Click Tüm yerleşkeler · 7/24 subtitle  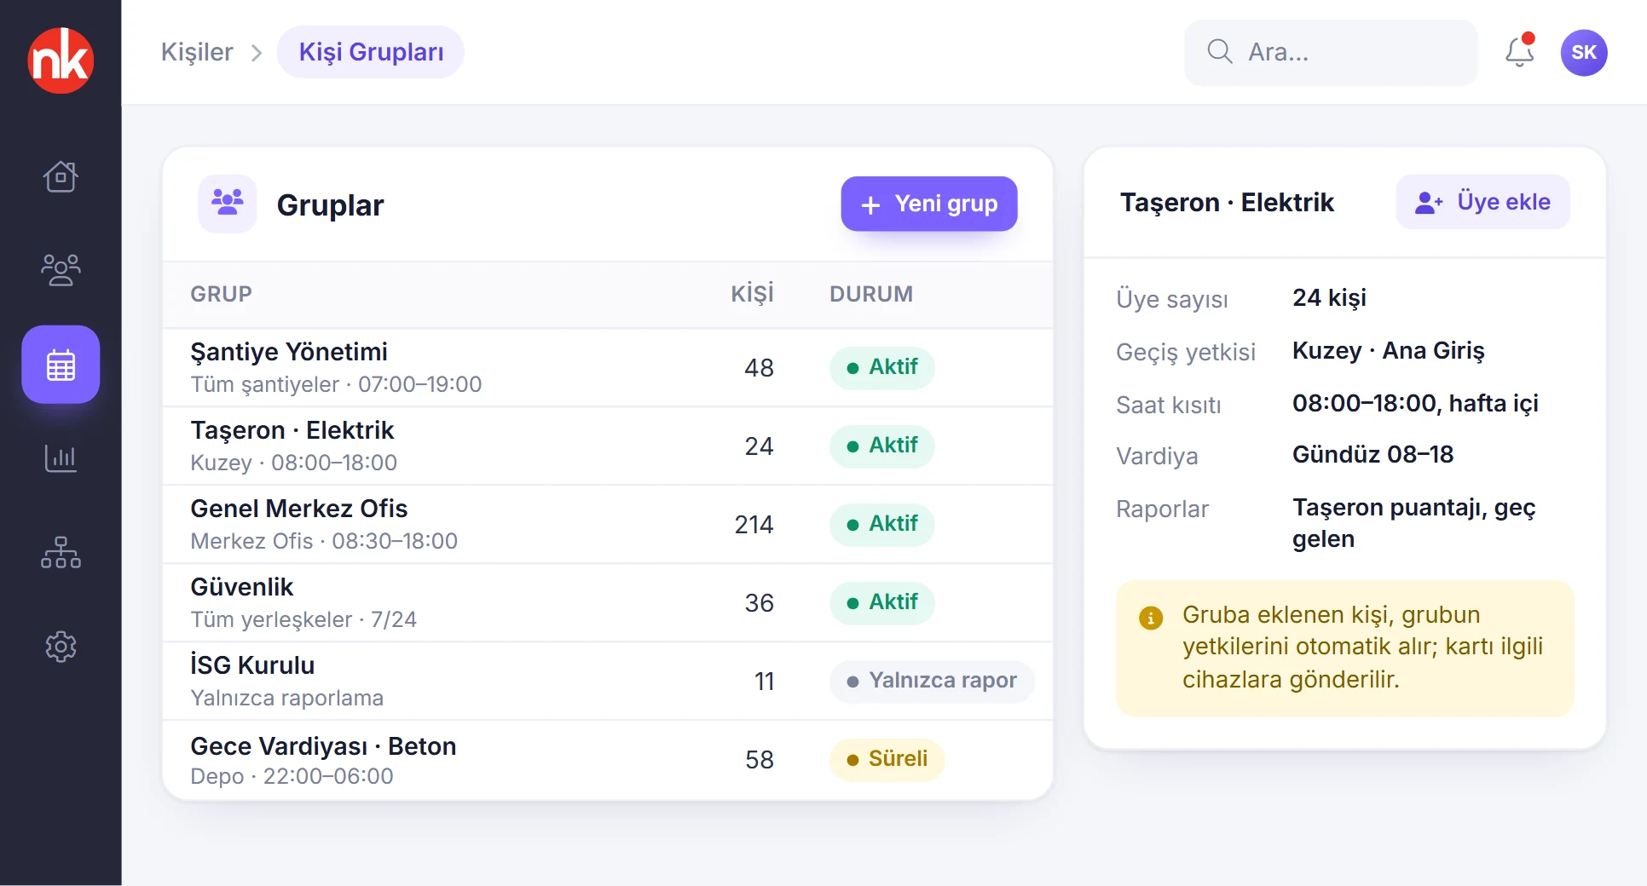[303, 620]
